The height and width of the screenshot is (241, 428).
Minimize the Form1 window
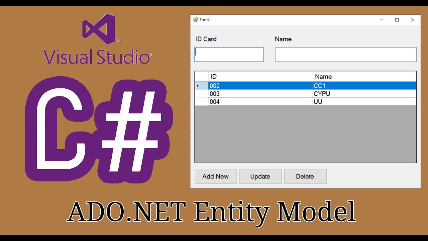pos(382,20)
